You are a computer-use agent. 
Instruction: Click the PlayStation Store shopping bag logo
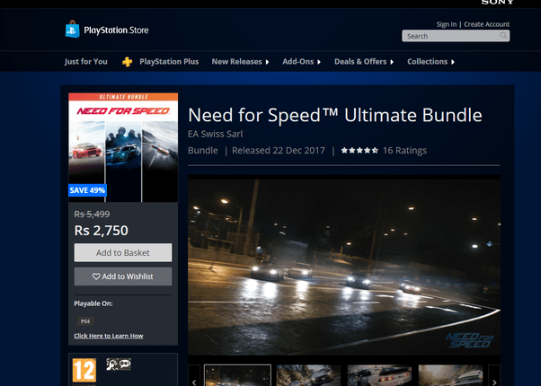point(73,30)
